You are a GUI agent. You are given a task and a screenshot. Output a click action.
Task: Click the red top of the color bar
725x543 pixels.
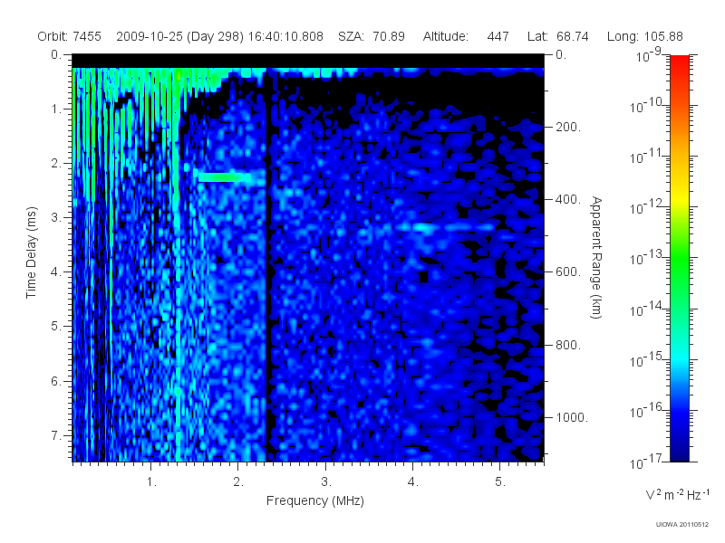(x=679, y=62)
